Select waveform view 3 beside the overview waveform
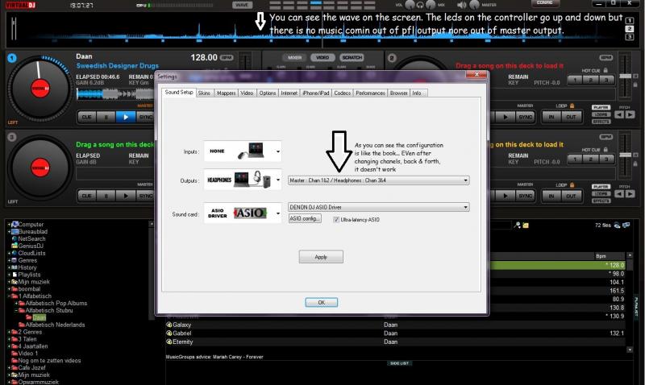The image size is (645, 385). 630,37
